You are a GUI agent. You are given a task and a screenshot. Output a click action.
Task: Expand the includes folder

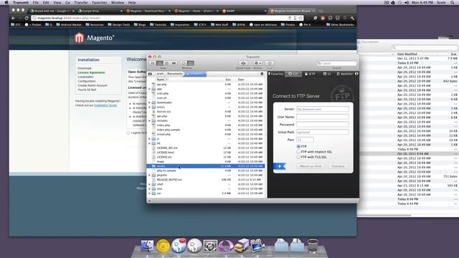150,121
